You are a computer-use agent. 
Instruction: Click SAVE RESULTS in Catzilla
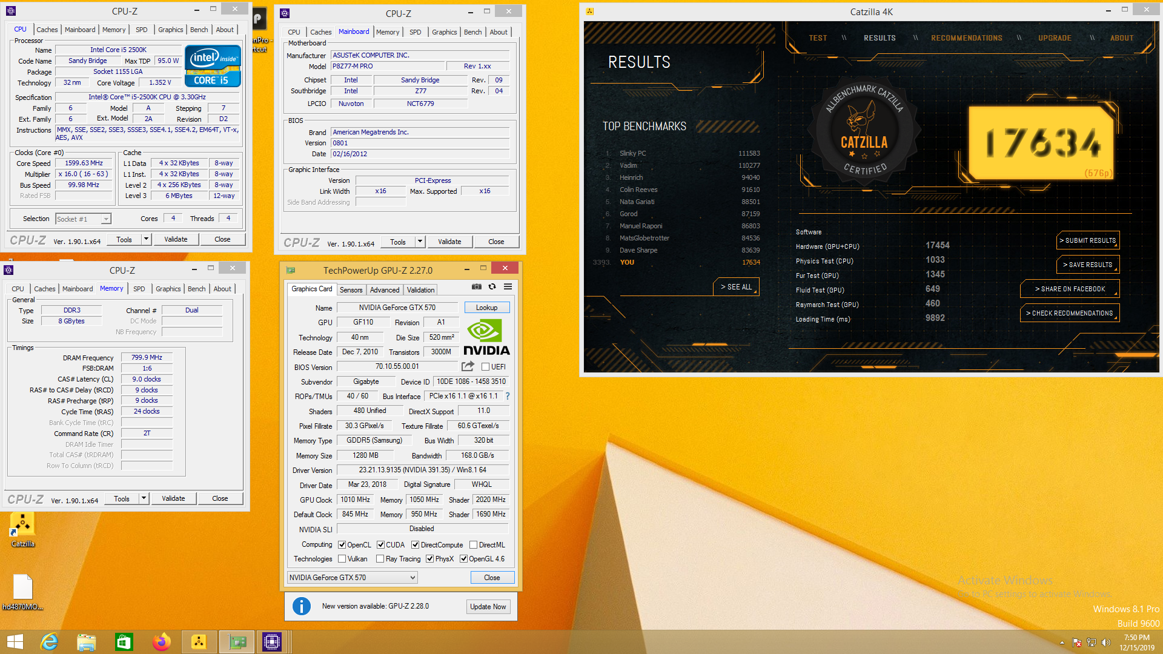point(1088,265)
